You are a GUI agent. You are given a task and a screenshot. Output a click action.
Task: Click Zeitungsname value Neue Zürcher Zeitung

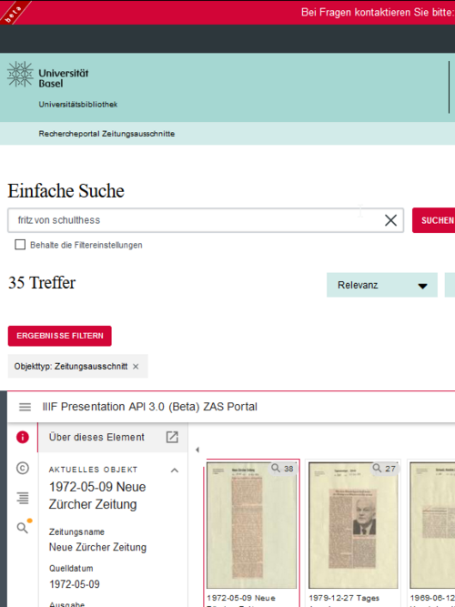(x=97, y=547)
